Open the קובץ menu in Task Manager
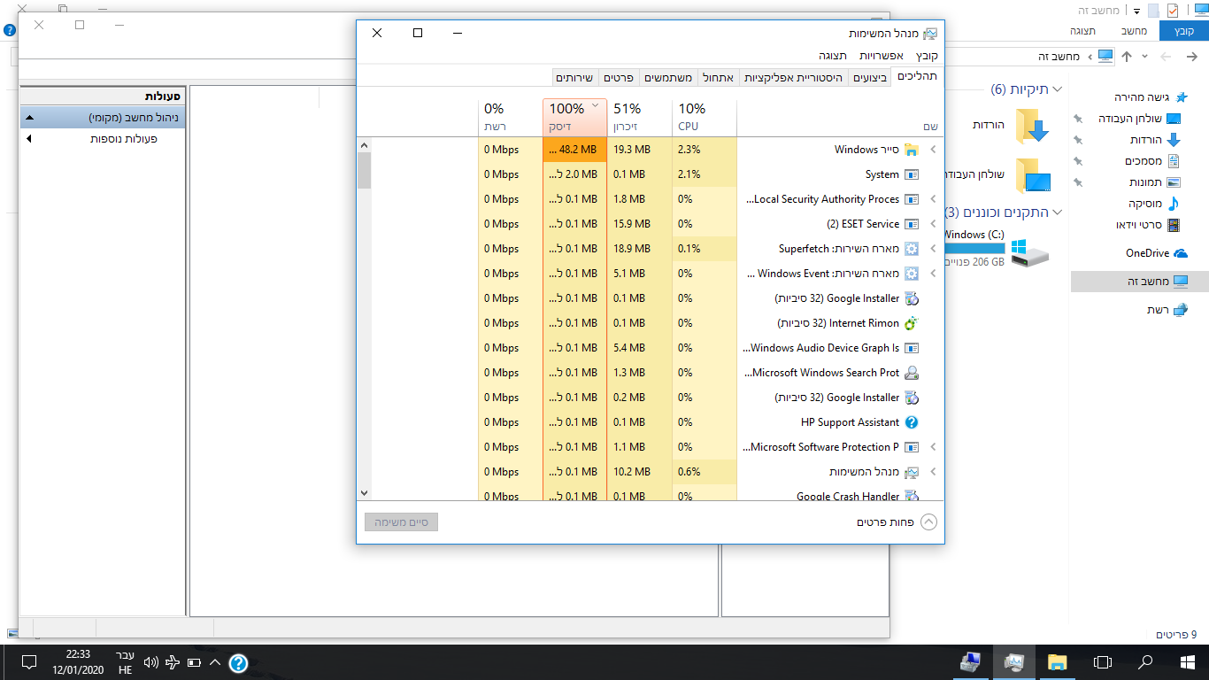The height and width of the screenshot is (680, 1209). pos(927,56)
